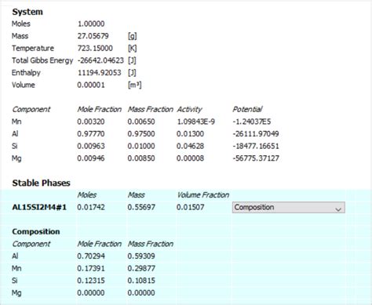Click the Si mass fraction 0.01000
Viewport: 372px width, 305px height.
click(141, 146)
